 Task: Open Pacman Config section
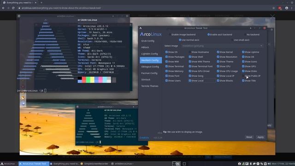149,73
